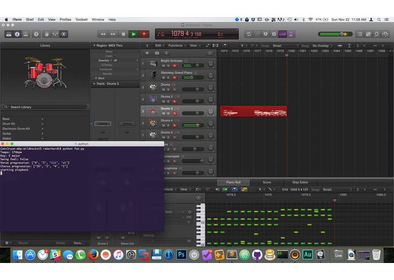Record-enable the Drums 4 track
Image resolution: width=394 pixels, height=280 pixels.
(175, 125)
